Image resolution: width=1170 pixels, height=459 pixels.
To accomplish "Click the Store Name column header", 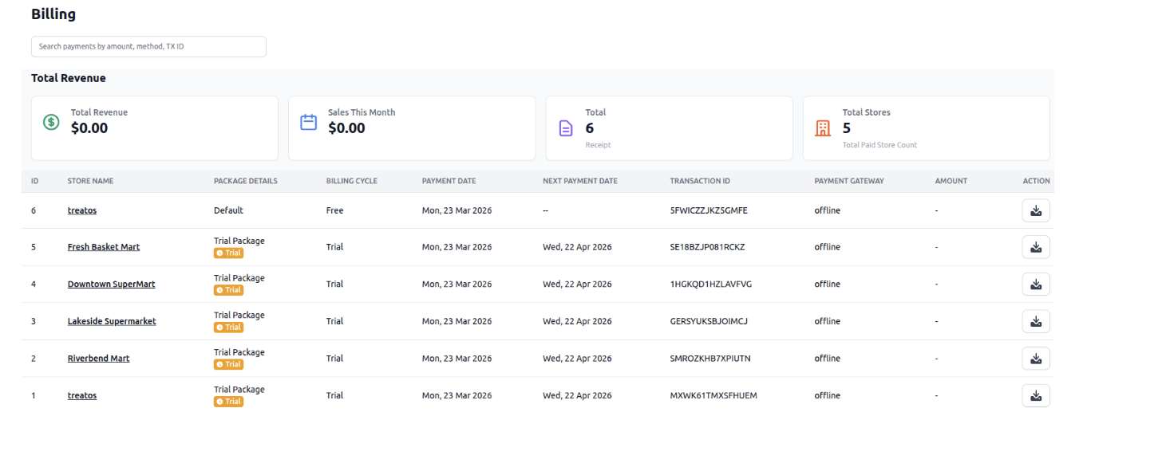I will coord(90,181).
